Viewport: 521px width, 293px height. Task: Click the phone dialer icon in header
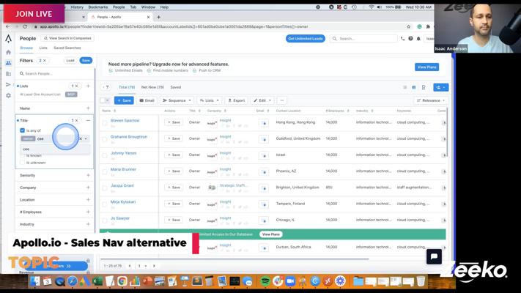pyautogui.click(x=402, y=39)
